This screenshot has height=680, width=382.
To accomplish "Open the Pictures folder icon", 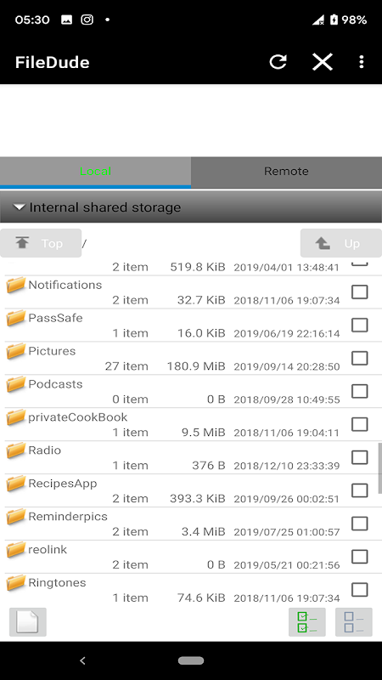I will click(x=16, y=351).
